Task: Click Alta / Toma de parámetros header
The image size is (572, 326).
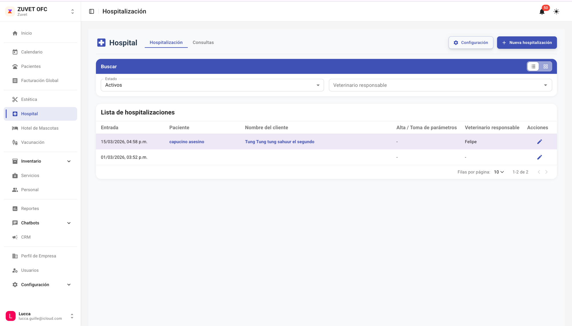Action: tap(426, 127)
